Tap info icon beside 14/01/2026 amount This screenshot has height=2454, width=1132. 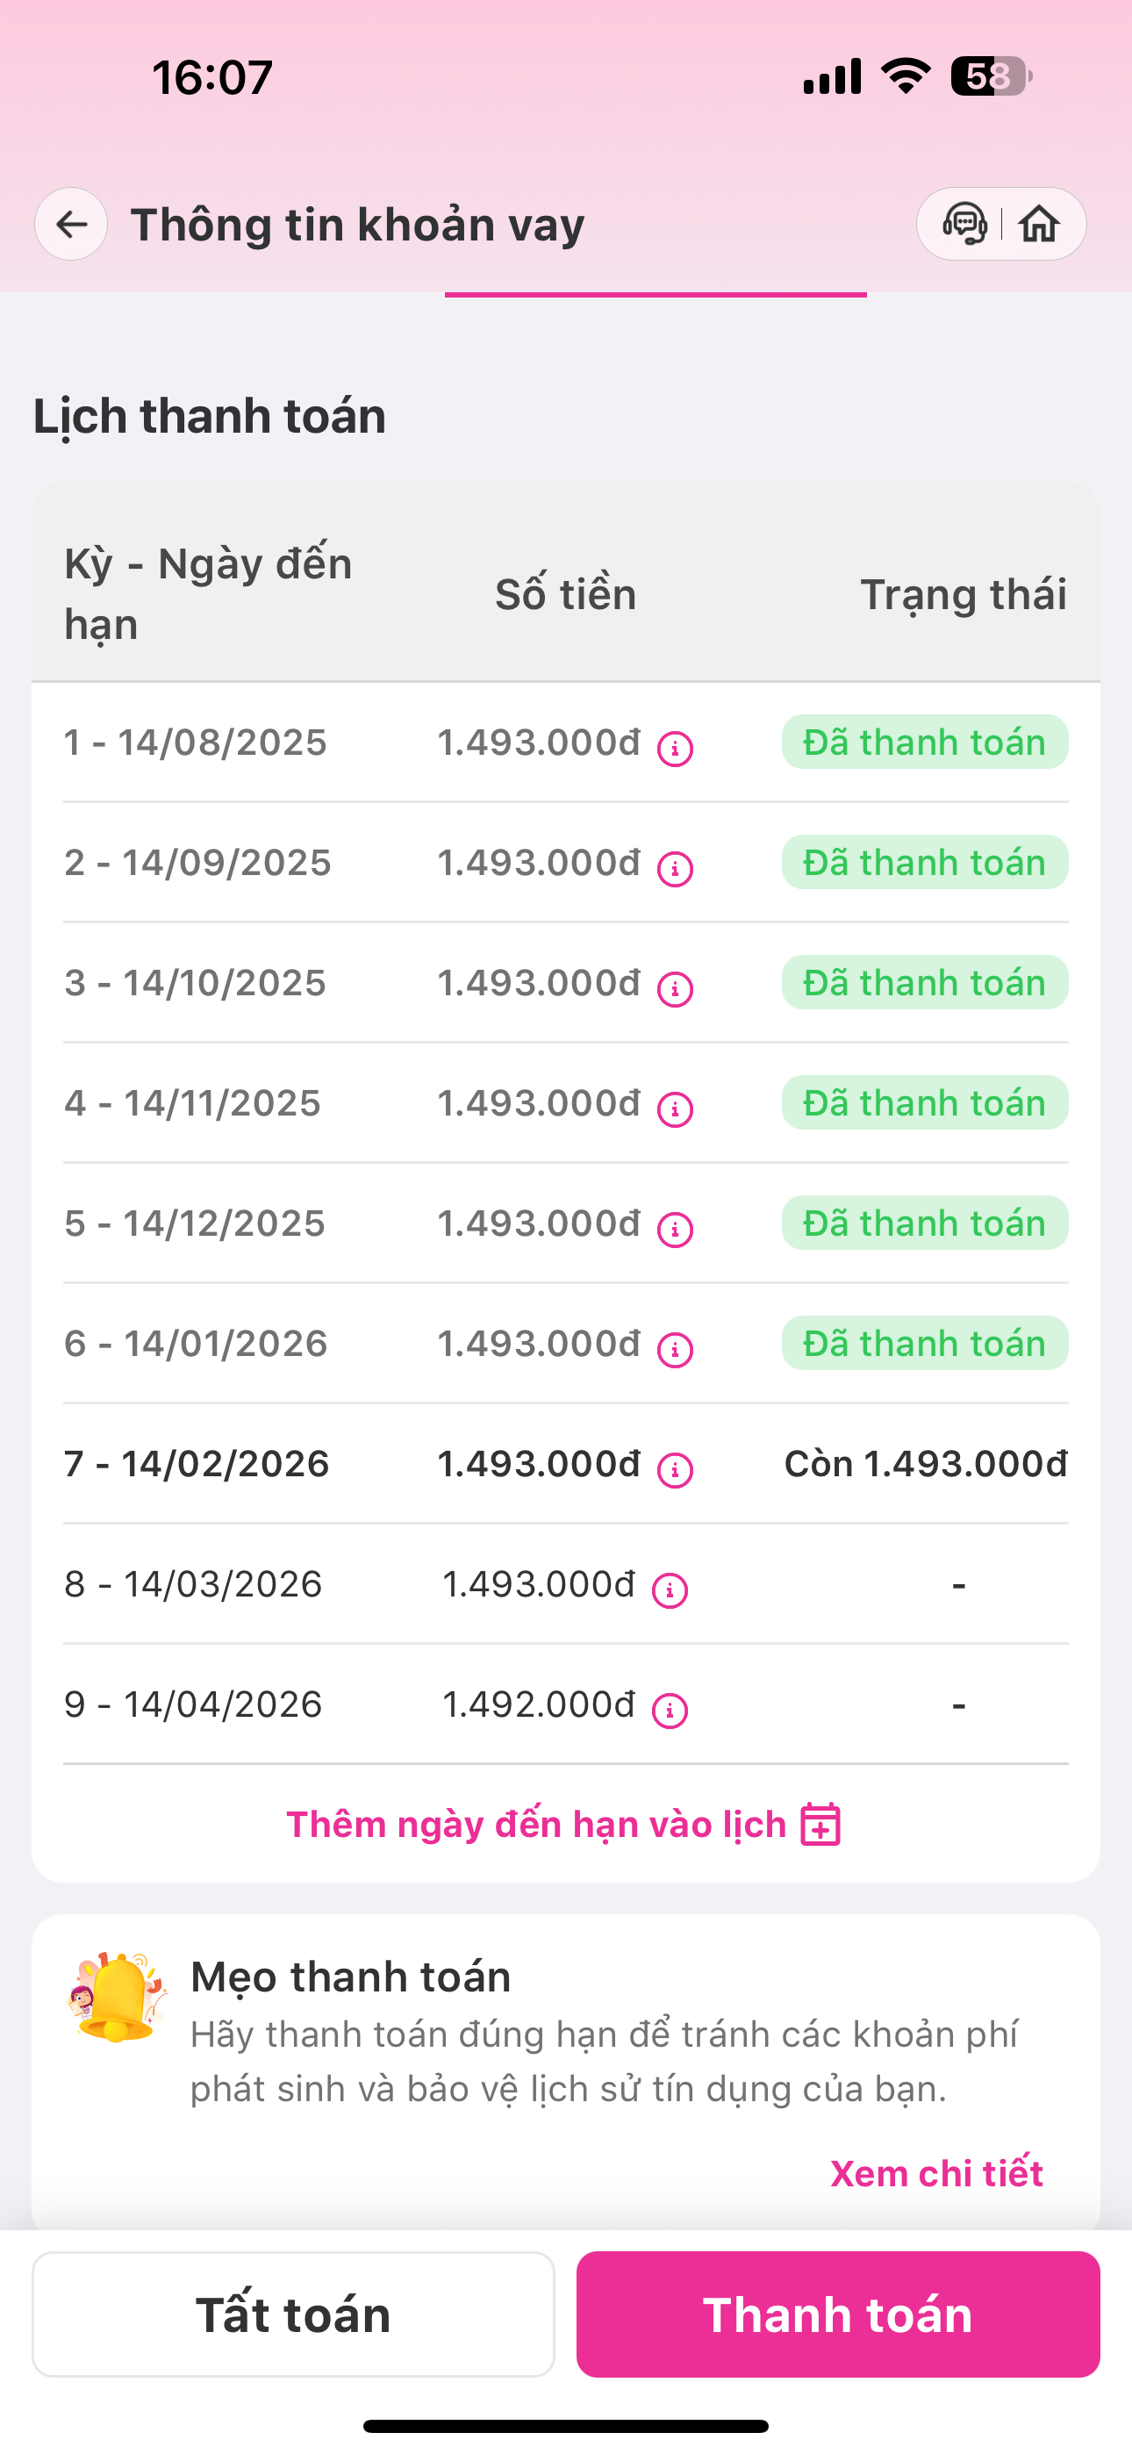[x=675, y=1348]
